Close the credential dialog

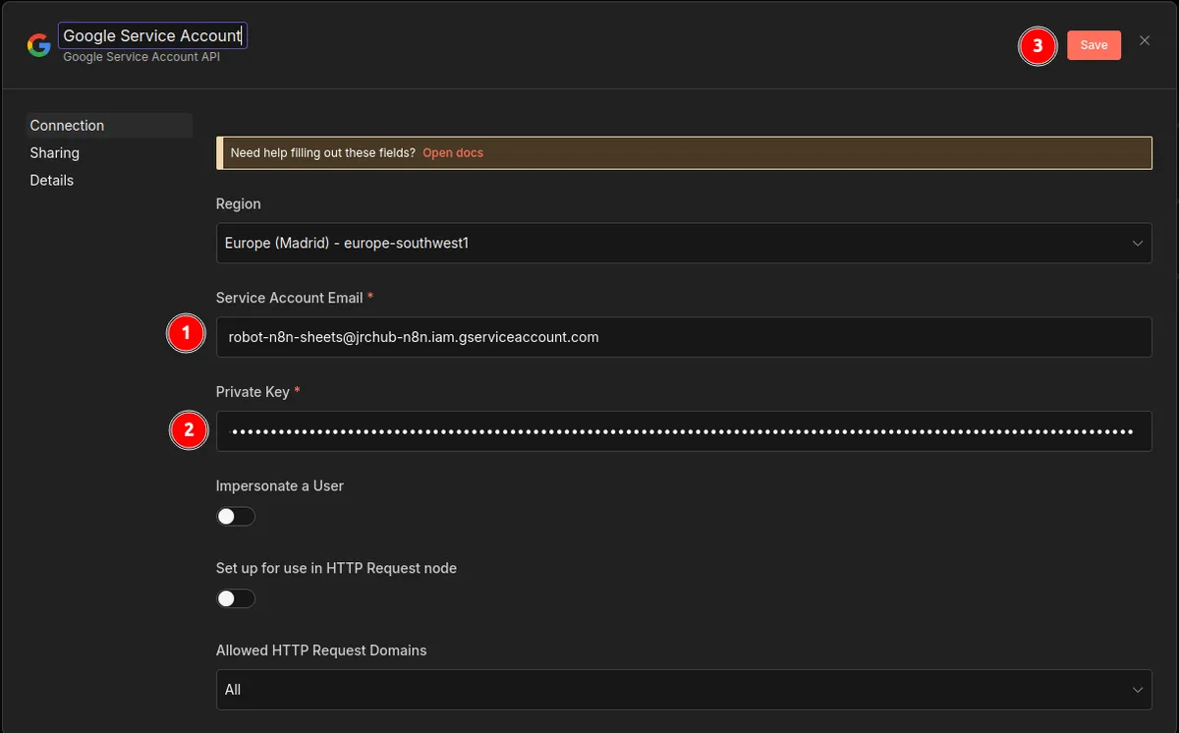pyautogui.click(x=1145, y=41)
